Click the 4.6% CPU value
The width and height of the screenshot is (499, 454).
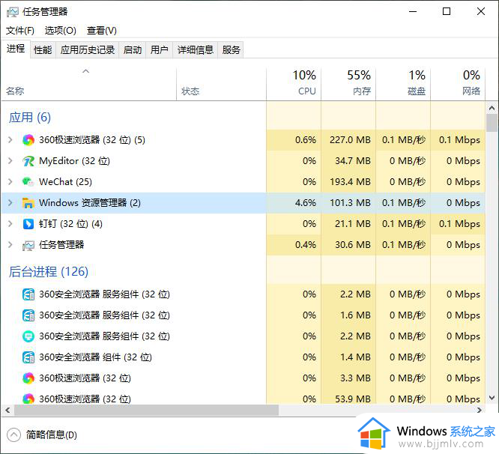tap(306, 203)
